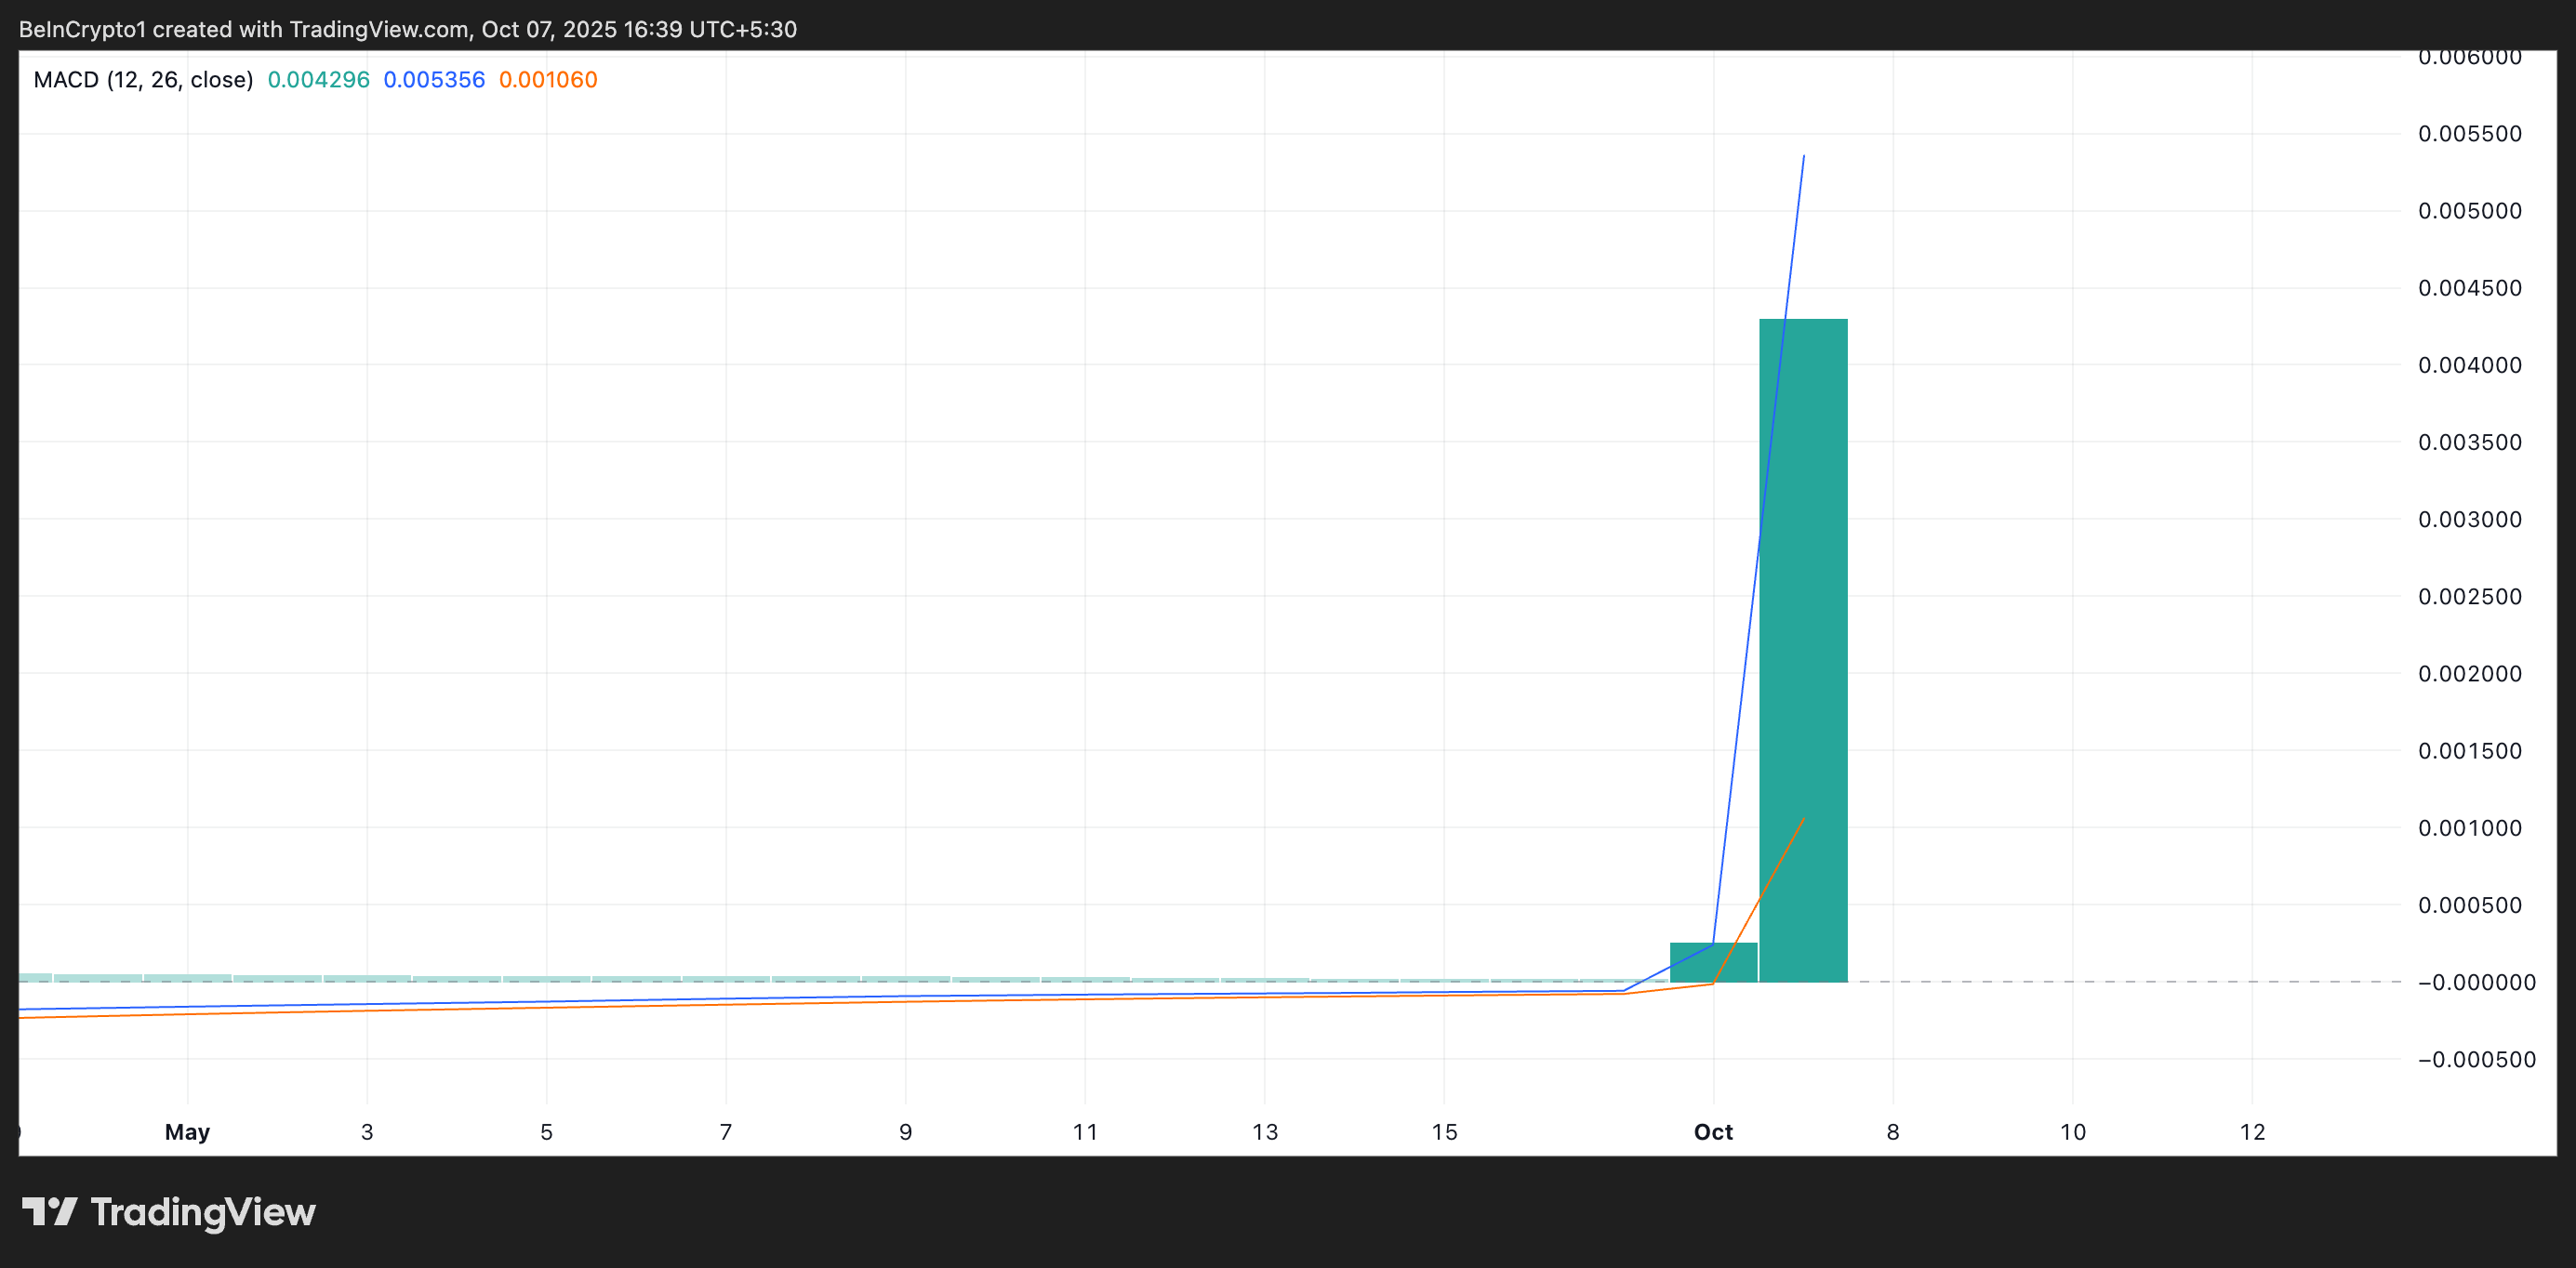Screen dimensions: 2576x1268
Task: Click the green histogram value 0.004296
Action: point(318,80)
